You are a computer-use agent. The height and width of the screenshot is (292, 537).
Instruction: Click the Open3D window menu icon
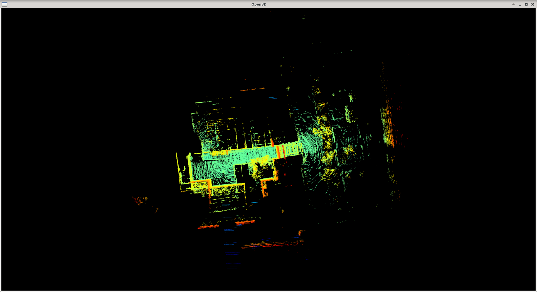click(x=4, y=4)
